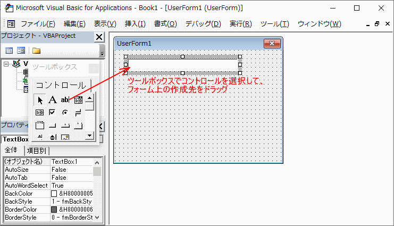This screenshot has width=394, height=226.
Task: Select the VBAProject node icon in tree
Action: pos(16,64)
